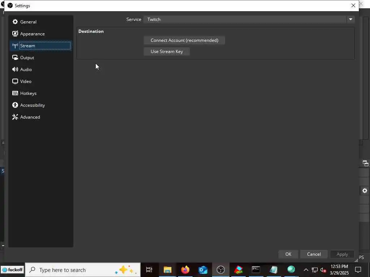Select the Stream settings category
The image size is (370, 277).
40,46
